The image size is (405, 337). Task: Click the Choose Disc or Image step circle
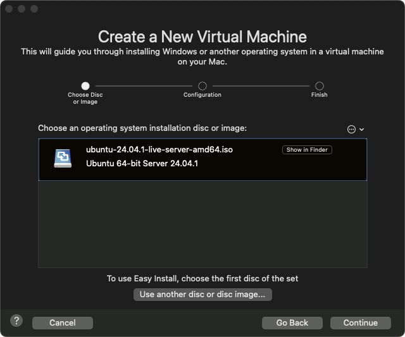pos(85,85)
